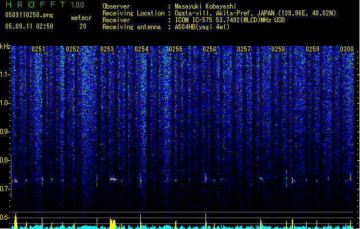Click time marker 0258
The width and height of the screenshot is (360, 229).
(278, 49)
